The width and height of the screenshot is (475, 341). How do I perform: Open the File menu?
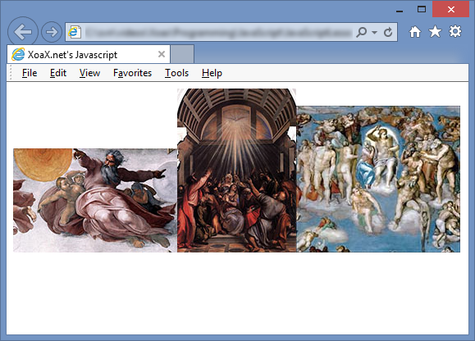click(x=30, y=73)
